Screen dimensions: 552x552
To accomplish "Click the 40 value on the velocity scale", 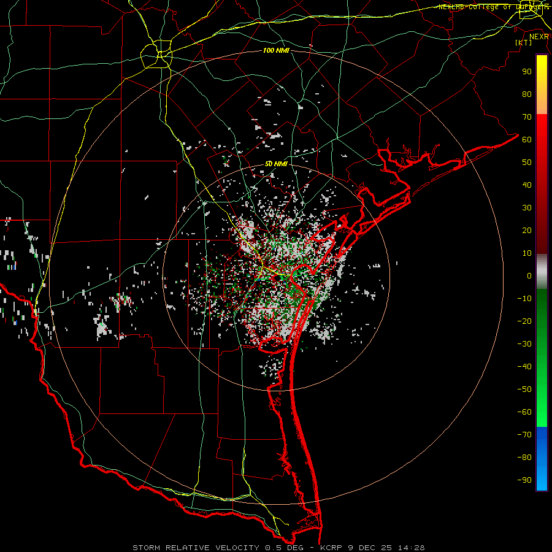I will (x=527, y=185).
